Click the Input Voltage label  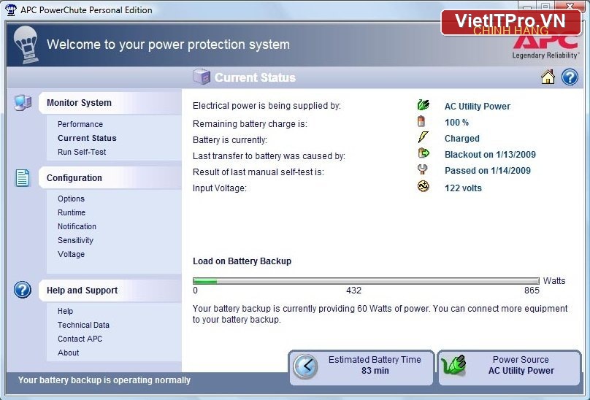tap(220, 188)
